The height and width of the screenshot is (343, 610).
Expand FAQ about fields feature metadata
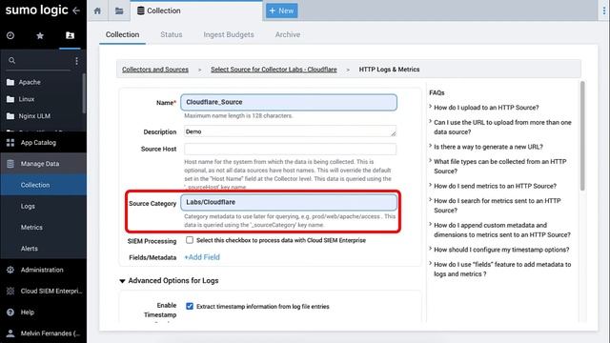(502, 269)
